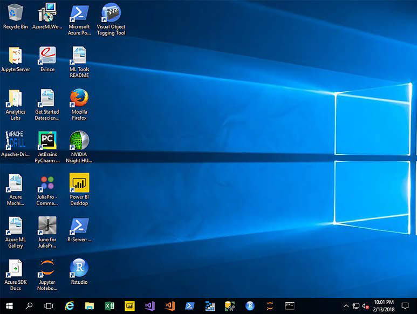The image size is (417, 314).
Task: Click the NVIDIA Nsight desktop icon
Action: coord(79,141)
